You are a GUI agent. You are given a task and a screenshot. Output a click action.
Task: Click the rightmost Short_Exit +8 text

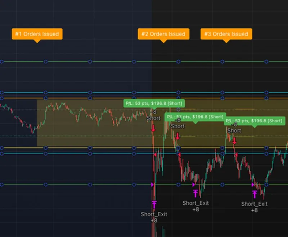point(255,207)
